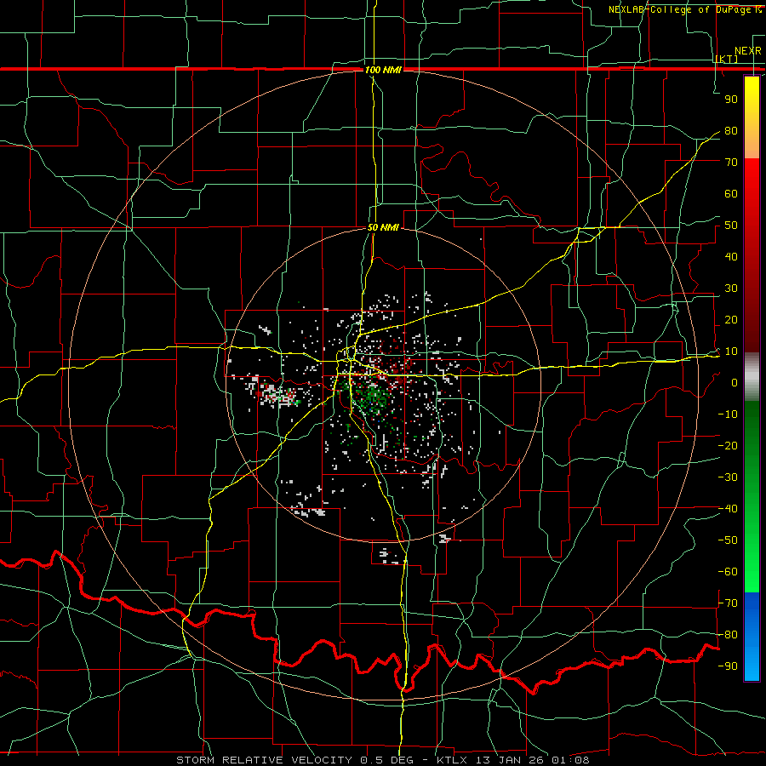The height and width of the screenshot is (766, 766).
Task: Click the "-80" scale value
Action: pos(728,635)
